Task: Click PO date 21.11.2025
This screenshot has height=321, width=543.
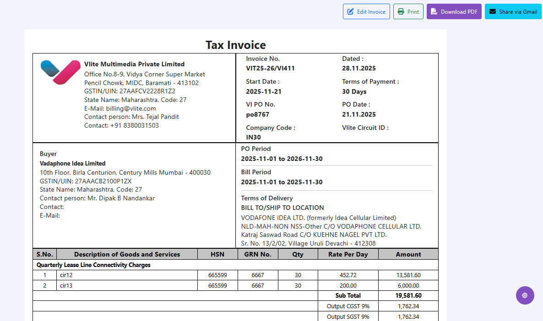Action: [x=359, y=114]
